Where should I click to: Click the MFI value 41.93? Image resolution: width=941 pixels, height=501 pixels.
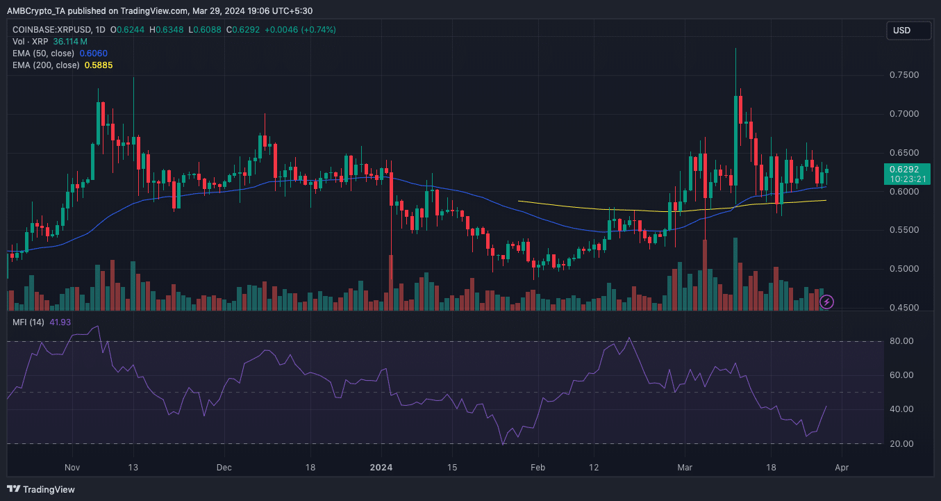pos(60,322)
